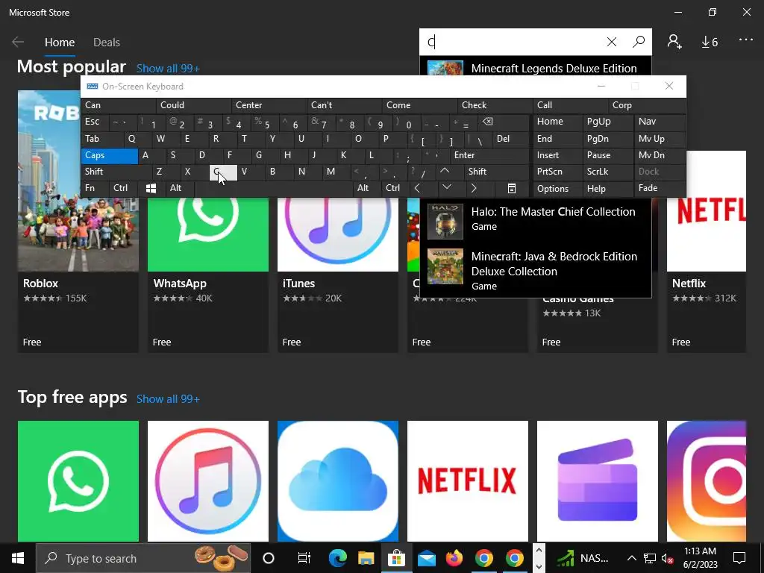Screen dimensions: 764x573
Task: Click the Tab key on keyboard
Action: click(x=101, y=139)
